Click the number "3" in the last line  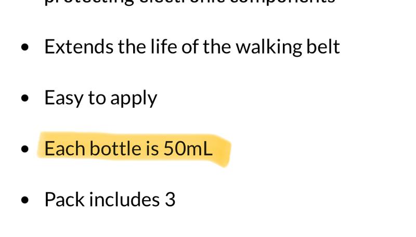click(x=170, y=200)
